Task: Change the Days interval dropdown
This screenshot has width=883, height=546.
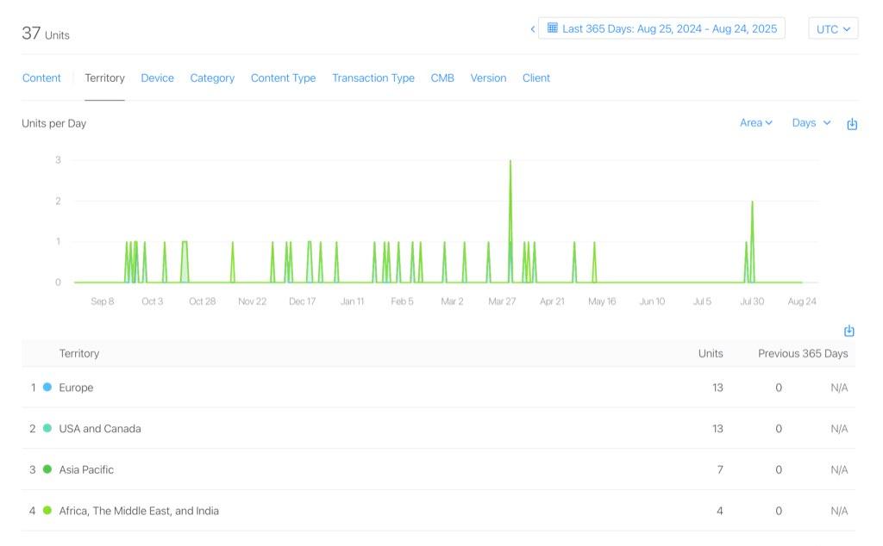Action: (x=811, y=123)
